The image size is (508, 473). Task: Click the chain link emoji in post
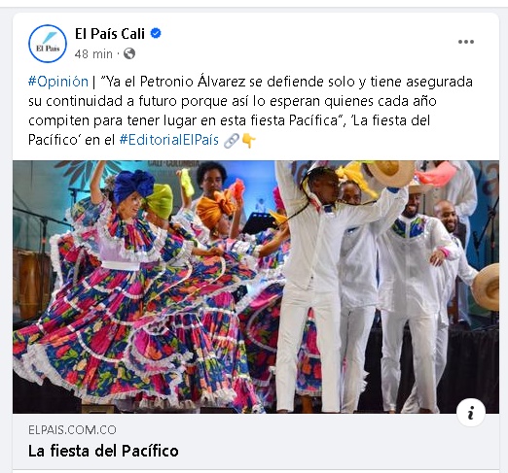[x=232, y=141]
